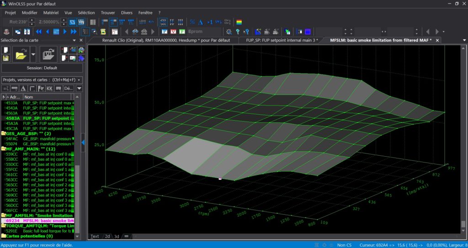Click the Org/Org original comparison icon

[x=227, y=22]
